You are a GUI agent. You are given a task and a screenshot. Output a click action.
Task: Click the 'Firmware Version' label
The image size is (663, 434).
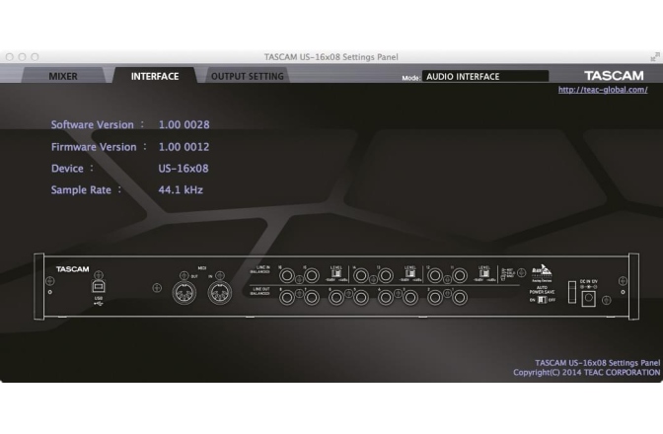pos(94,147)
